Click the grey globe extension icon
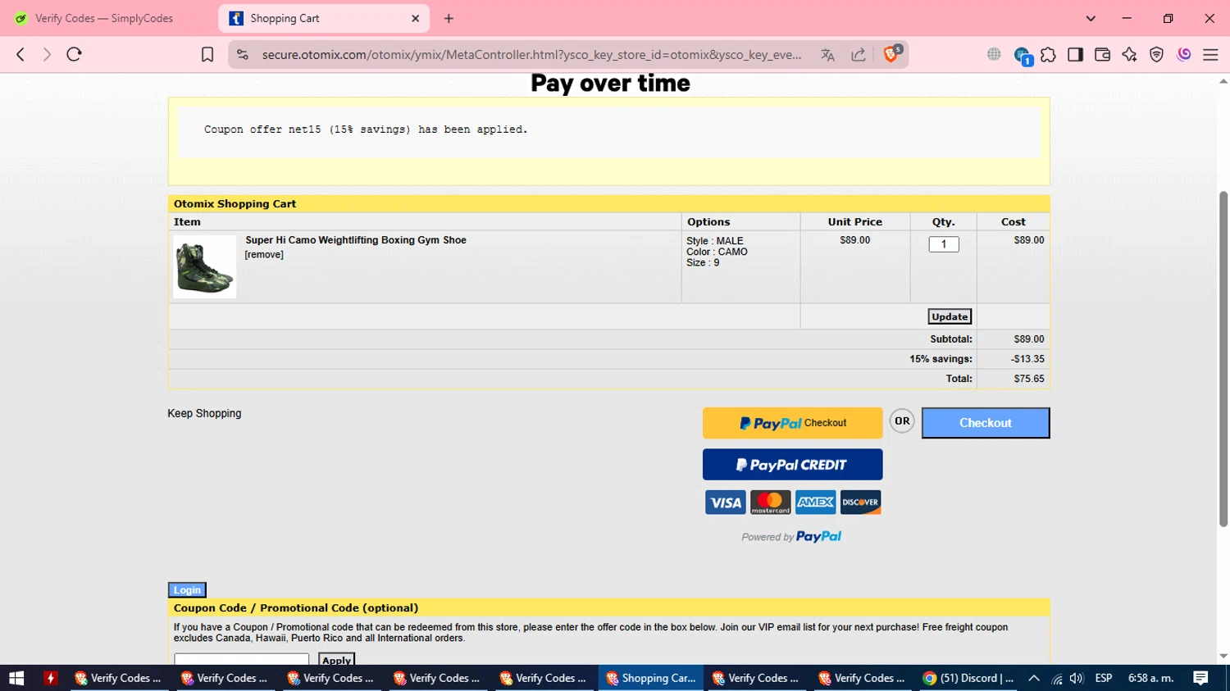The image size is (1230, 691). point(994,54)
